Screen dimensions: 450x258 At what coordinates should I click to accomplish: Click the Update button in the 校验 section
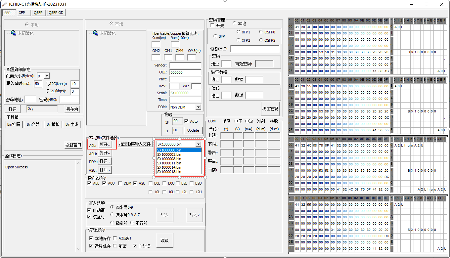click(193, 130)
